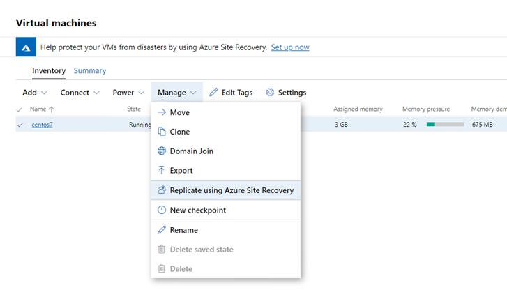Click the Azure logo icon in the banner

[26, 47]
